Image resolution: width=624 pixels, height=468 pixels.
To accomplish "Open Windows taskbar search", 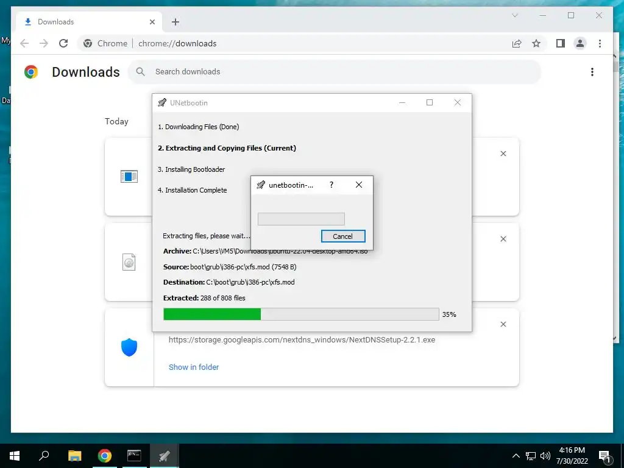I will point(44,456).
